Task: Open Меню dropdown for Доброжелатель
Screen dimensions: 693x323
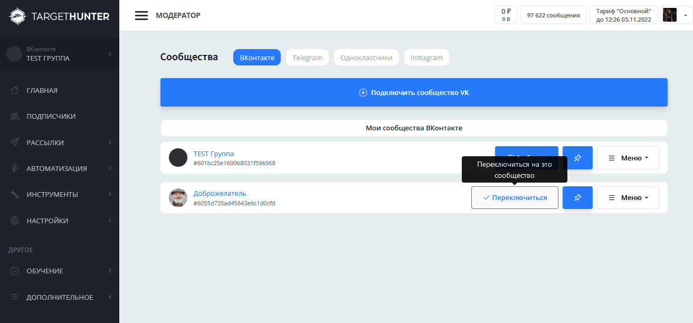Action: pos(628,197)
